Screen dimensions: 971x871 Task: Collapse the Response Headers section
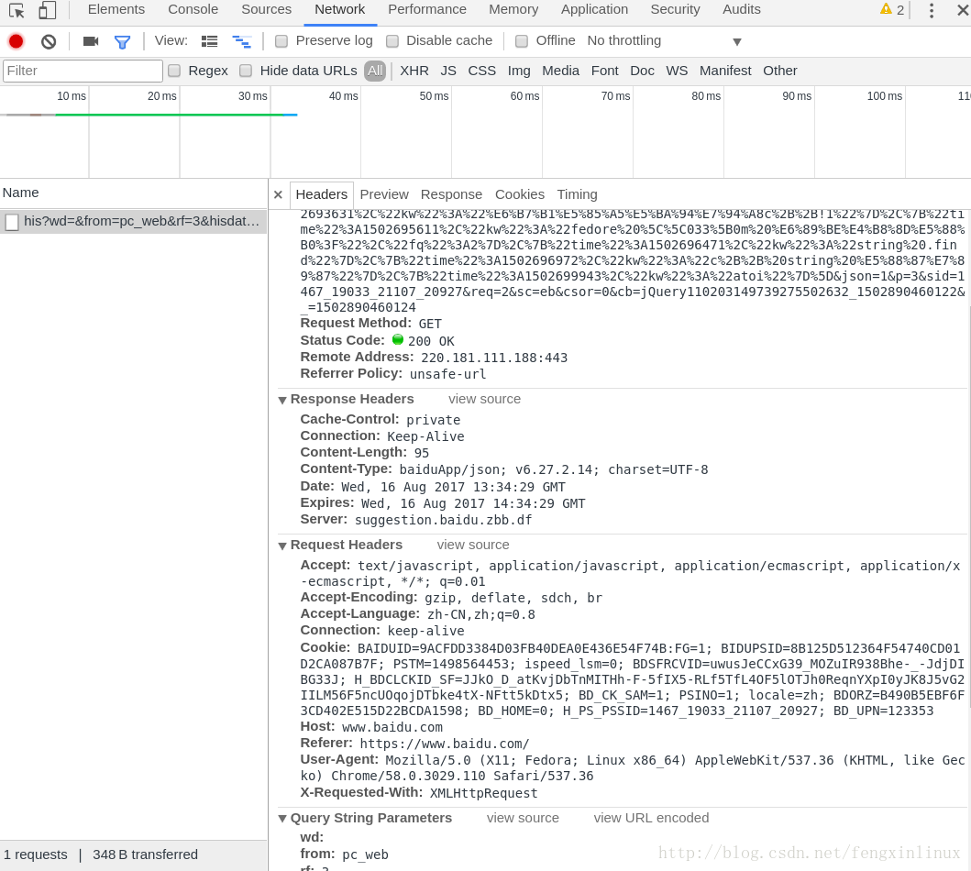point(282,400)
